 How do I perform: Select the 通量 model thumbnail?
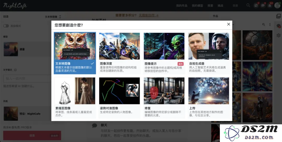click(x=11, y=49)
